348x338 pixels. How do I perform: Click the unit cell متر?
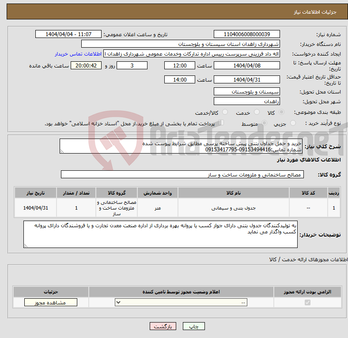158,208
